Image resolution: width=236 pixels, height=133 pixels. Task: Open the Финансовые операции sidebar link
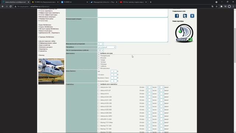click(48, 17)
